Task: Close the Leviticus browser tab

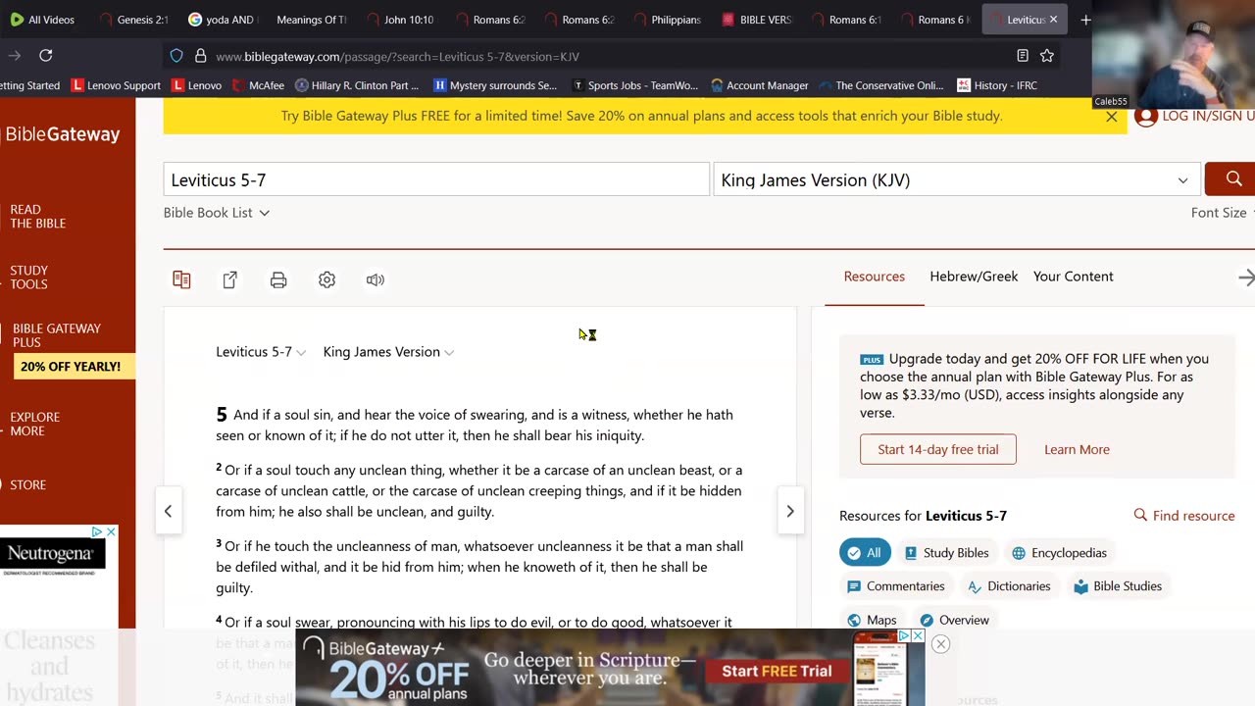Action: click(x=1054, y=20)
